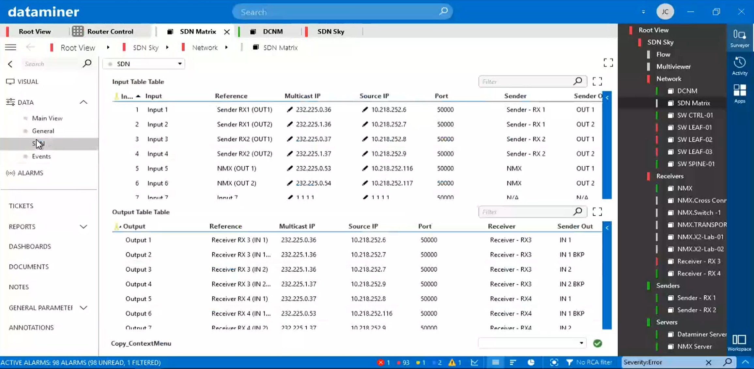Edit Source IP 10.218.252.117 pencil
754x369 pixels.
click(x=365, y=183)
